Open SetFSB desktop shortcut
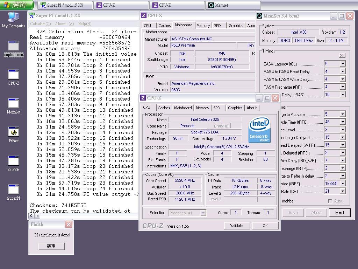Screen dimensions: 358x269 14,164
